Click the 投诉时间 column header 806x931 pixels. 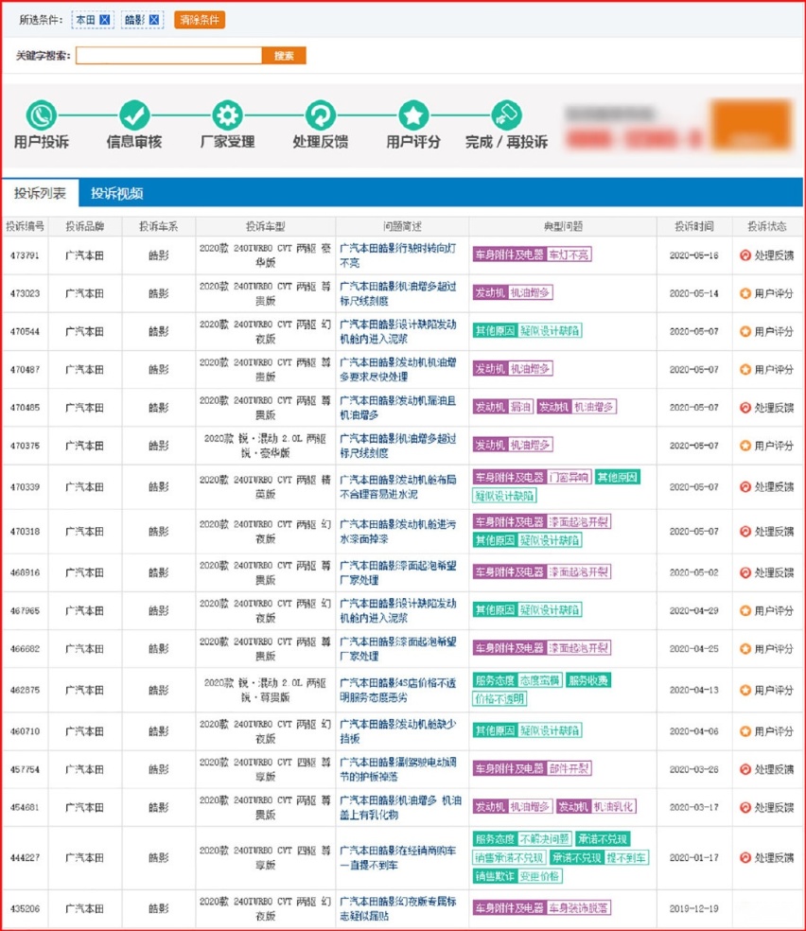click(x=693, y=226)
